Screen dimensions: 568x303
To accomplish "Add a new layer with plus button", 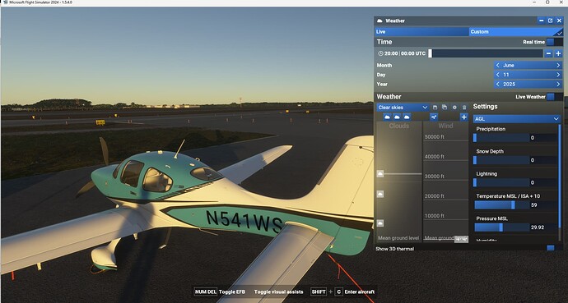I will (x=464, y=117).
